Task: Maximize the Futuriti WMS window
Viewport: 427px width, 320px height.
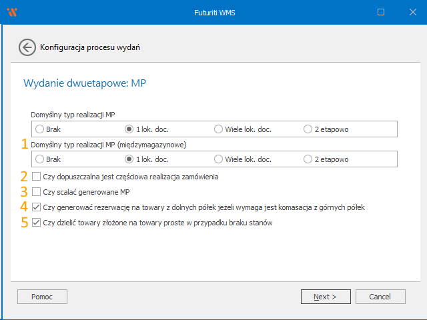Action: pos(381,12)
